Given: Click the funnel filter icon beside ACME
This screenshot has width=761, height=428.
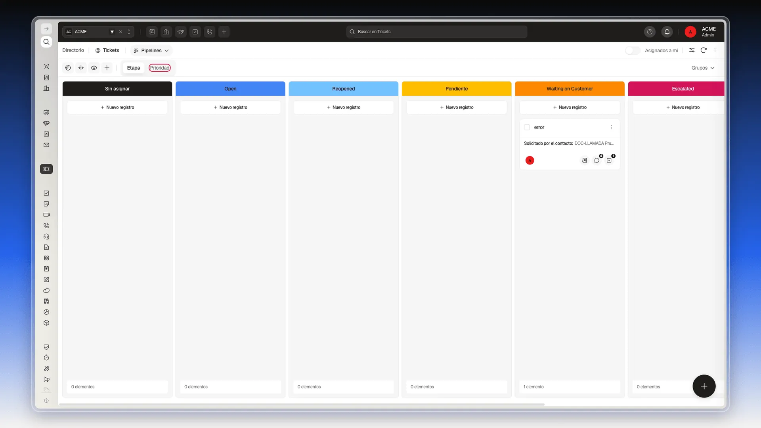Looking at the screenshot, I should point(112,32).
